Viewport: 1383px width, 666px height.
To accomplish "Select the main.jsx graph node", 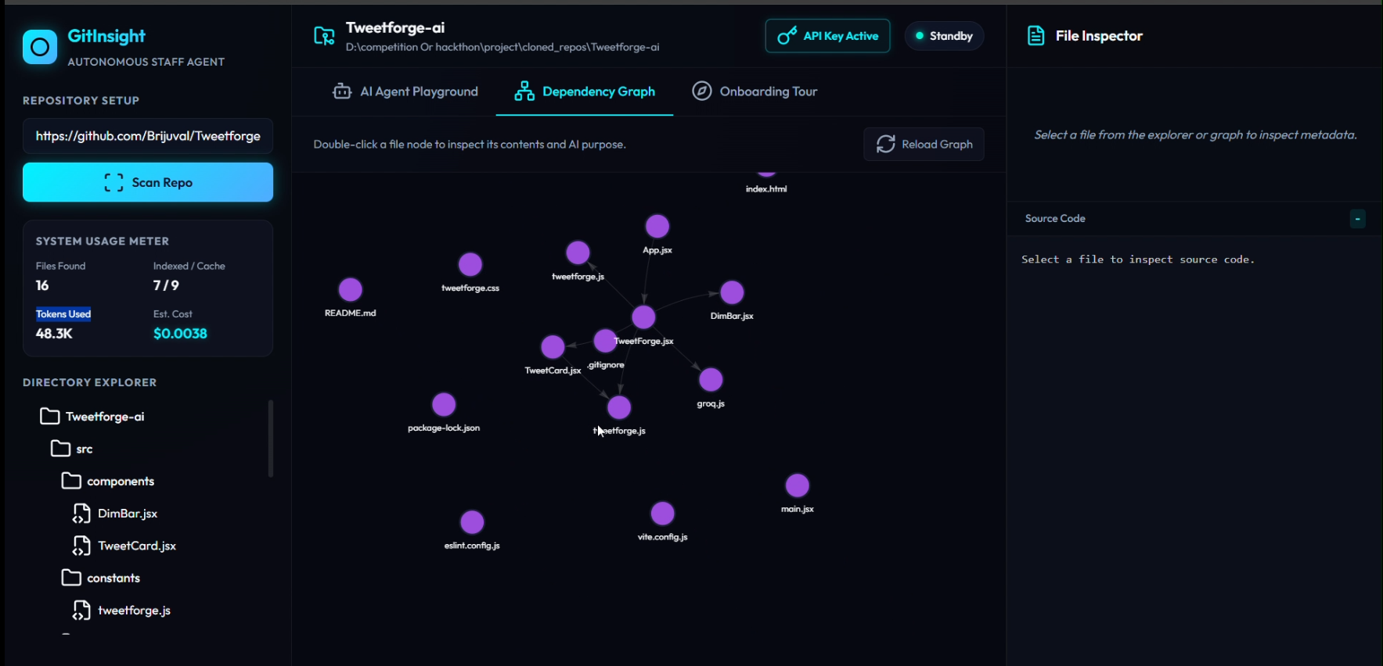I will click(x=797, y=485).
